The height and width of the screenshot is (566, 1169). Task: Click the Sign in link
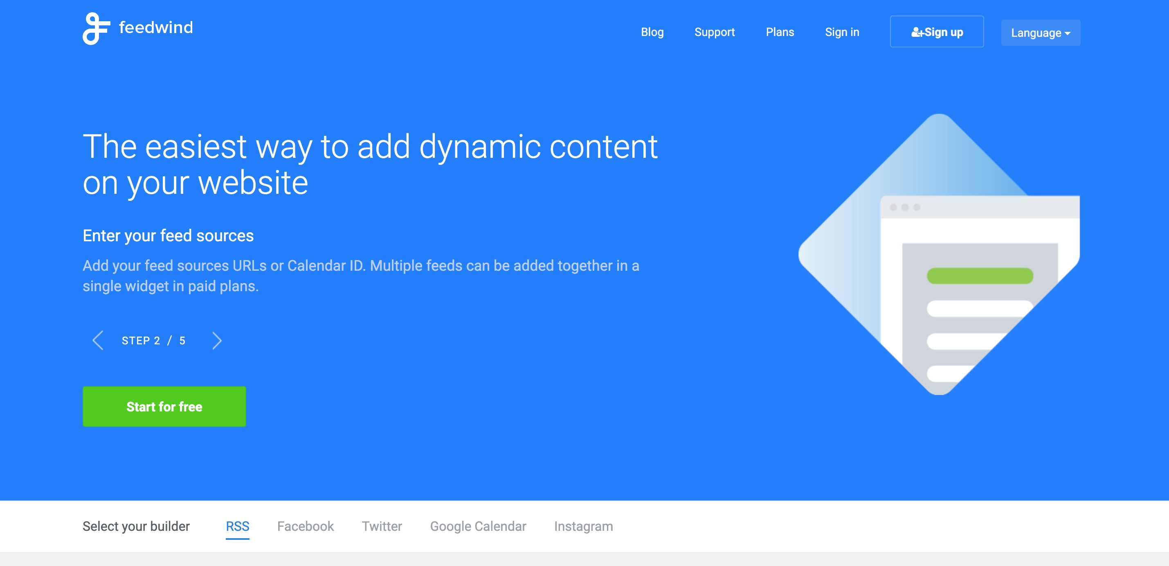click(x=842, y=32)
